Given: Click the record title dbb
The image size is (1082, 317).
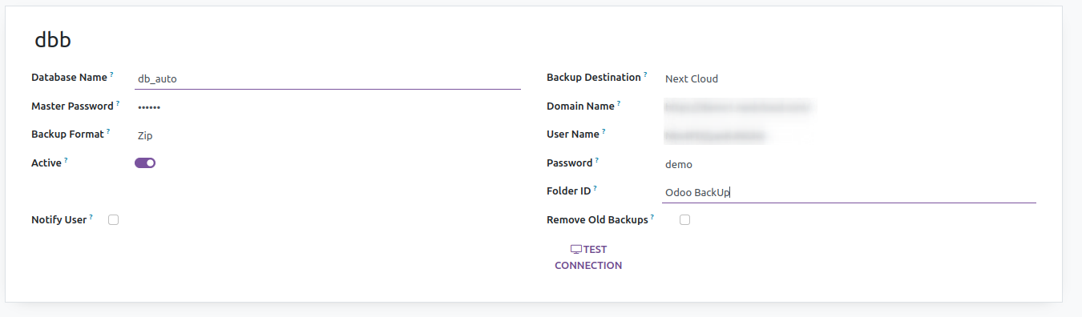Looking at the screenshot, I should click(x=53, y=39).
